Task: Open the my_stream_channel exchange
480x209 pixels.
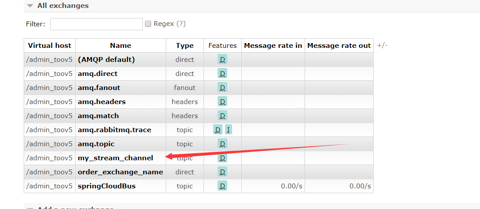Action: click(116, 158)
